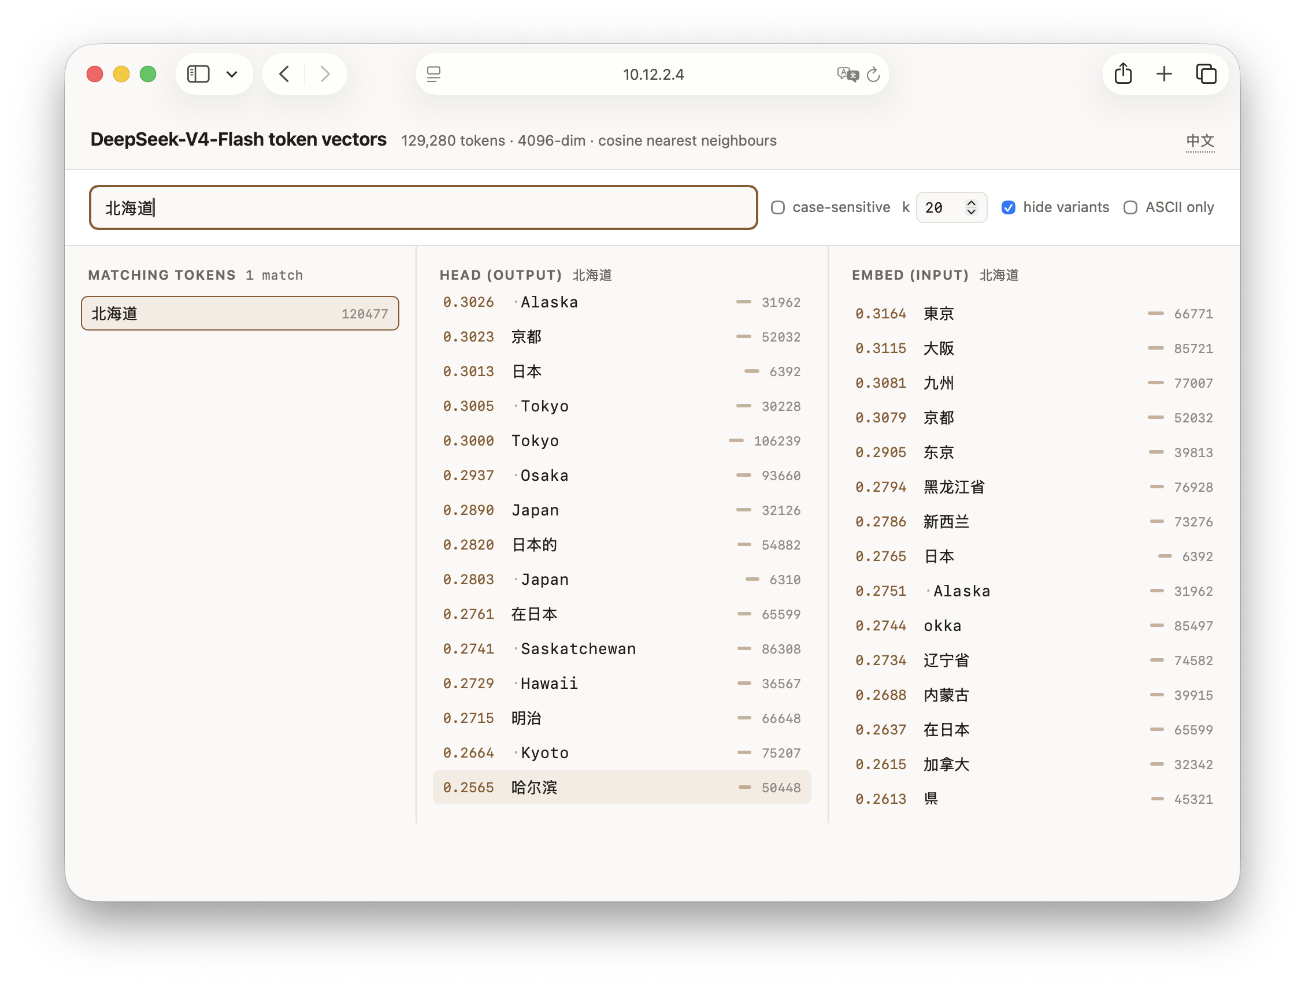Viewport: 1305px width, 987px height.
Task: Toggle the Safari sidebar icon
Action: click(198, 74)
